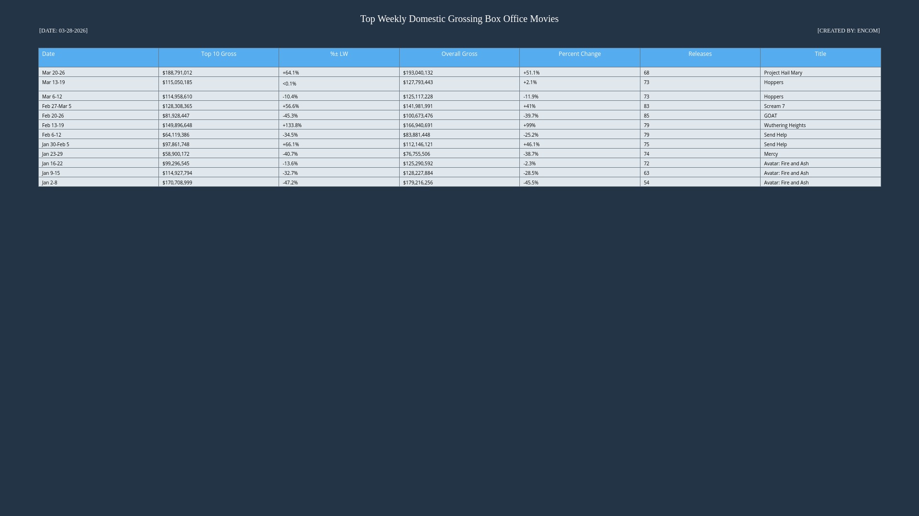Viewport: 919px width, 516px height.
Task: Select the Mercy title cell
Action: click(x=771, y=154)
